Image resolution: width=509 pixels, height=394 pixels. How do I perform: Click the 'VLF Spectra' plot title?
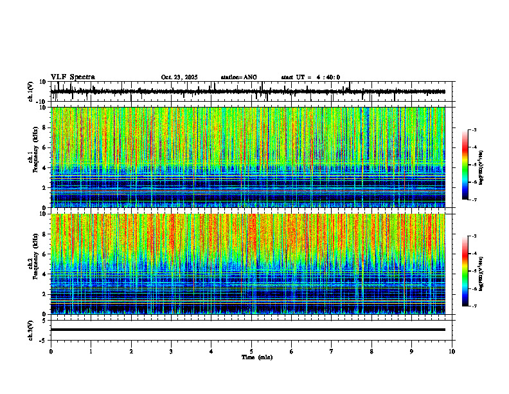pos(73,77)
